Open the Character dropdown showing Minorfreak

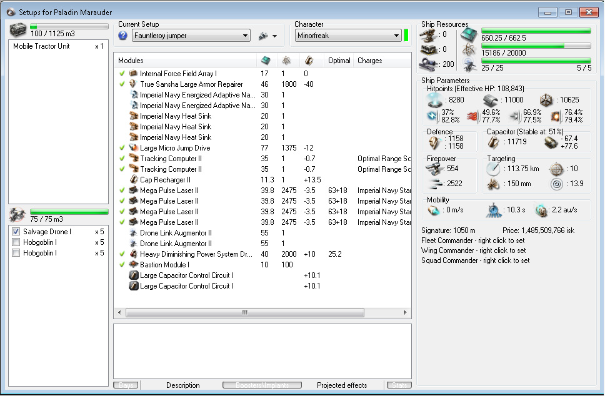pos(348,36)
